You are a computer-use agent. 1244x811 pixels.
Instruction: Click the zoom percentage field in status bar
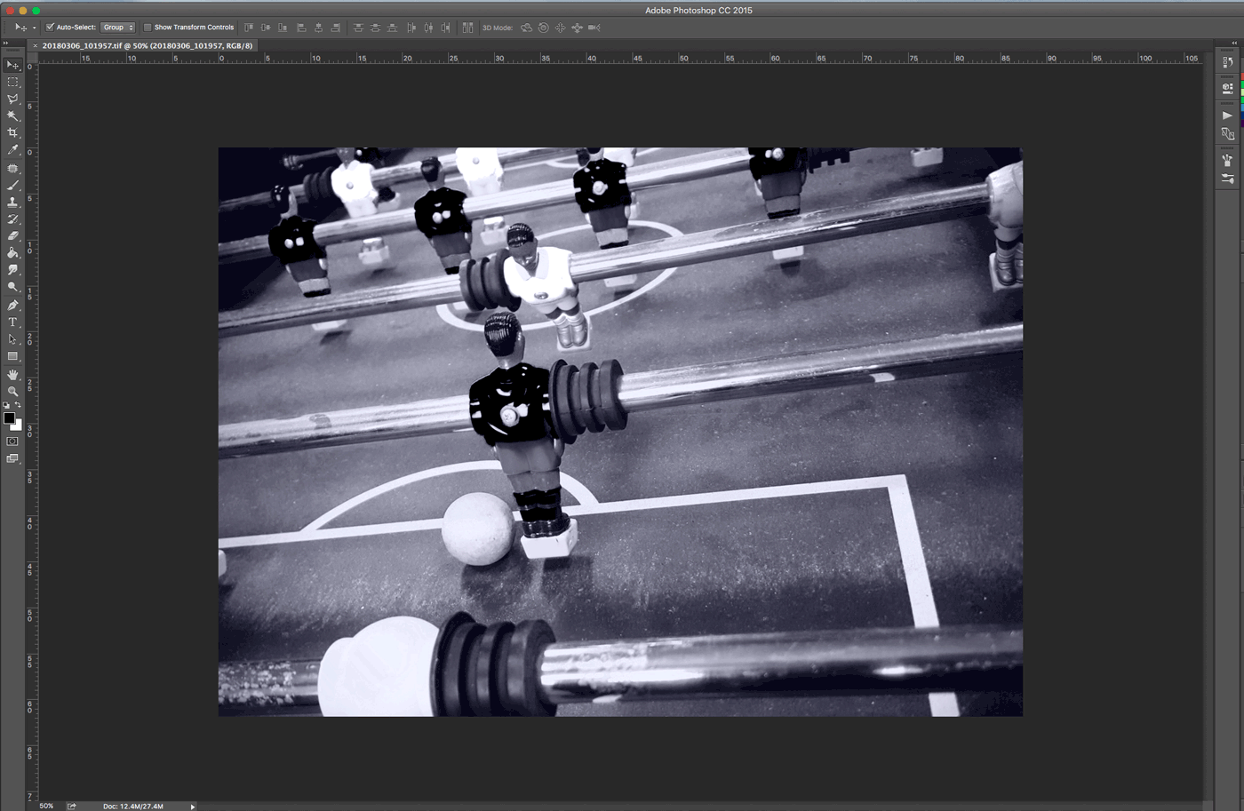click(44, 807)
